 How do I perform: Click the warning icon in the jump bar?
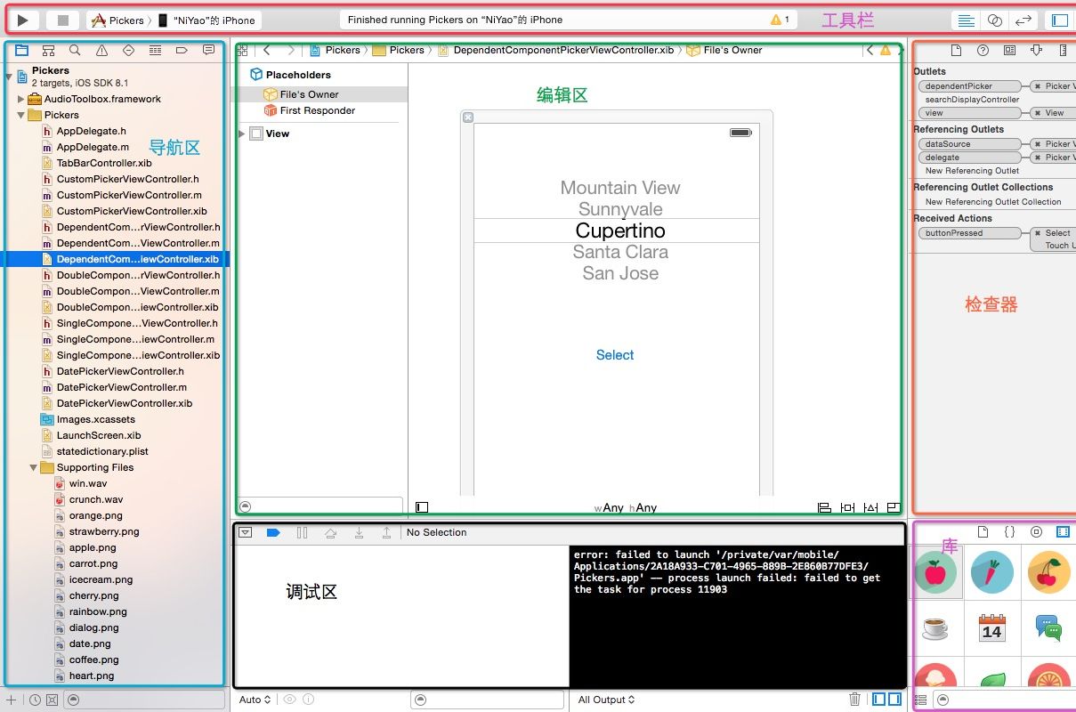[x=885, y=51]
